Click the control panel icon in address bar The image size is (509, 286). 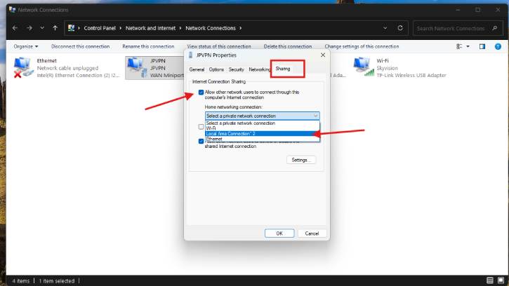(x=71, y=28)
